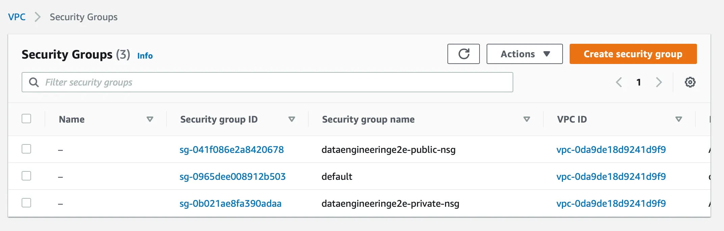This screenshot has width=724, height=231.
Task: Open VPC link in dataengineeringe2e-private-nsg row
Action: 611,203
